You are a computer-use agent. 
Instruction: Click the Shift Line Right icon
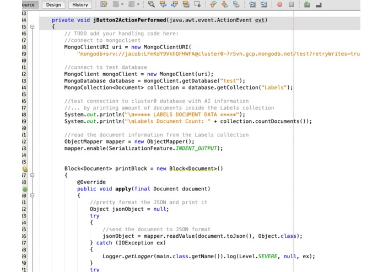(264, 4)
